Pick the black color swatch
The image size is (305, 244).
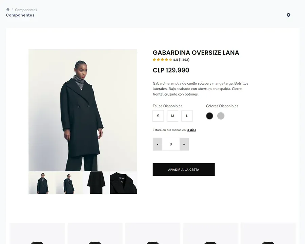pyautogui.click(x=209, y=116)
